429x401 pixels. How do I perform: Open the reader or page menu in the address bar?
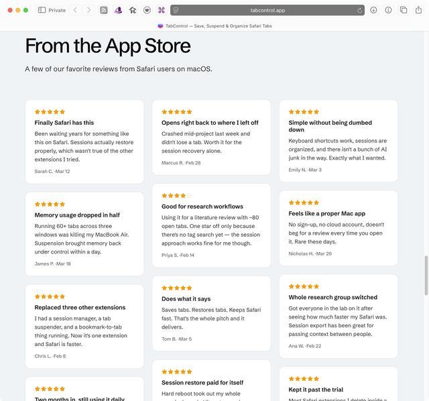(176, 11)
